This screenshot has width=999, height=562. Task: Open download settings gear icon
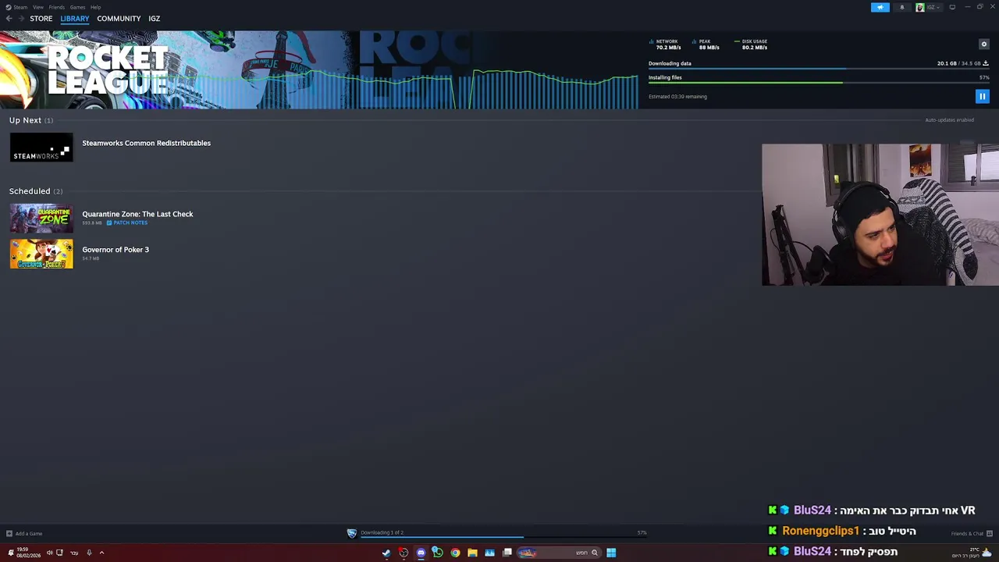pos(983,44)
